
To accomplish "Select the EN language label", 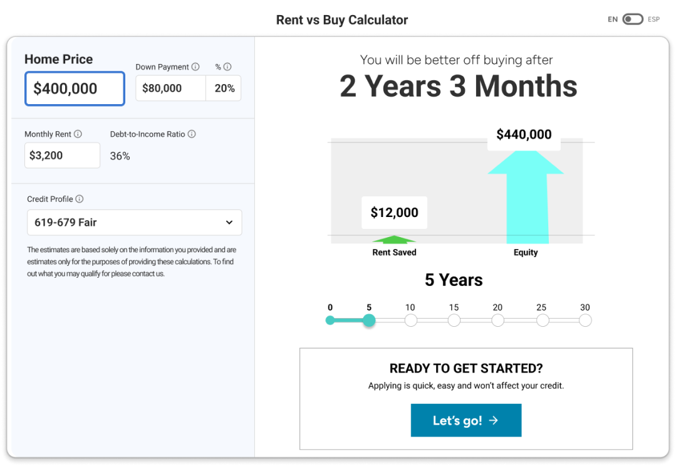I will (x=613, y=19).
